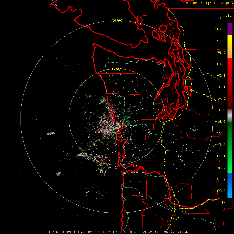Click the gray near-zero segment of color bar
234x234 pixels.
(x=230, y=115)
